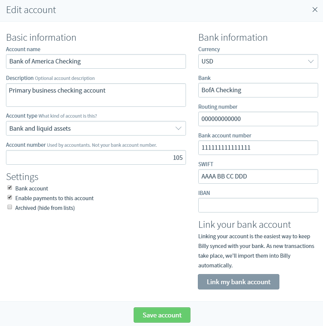This screenshot has height=326, width=323.
Task: Click Link my bank account button
Action: click(x=238, y=282)
